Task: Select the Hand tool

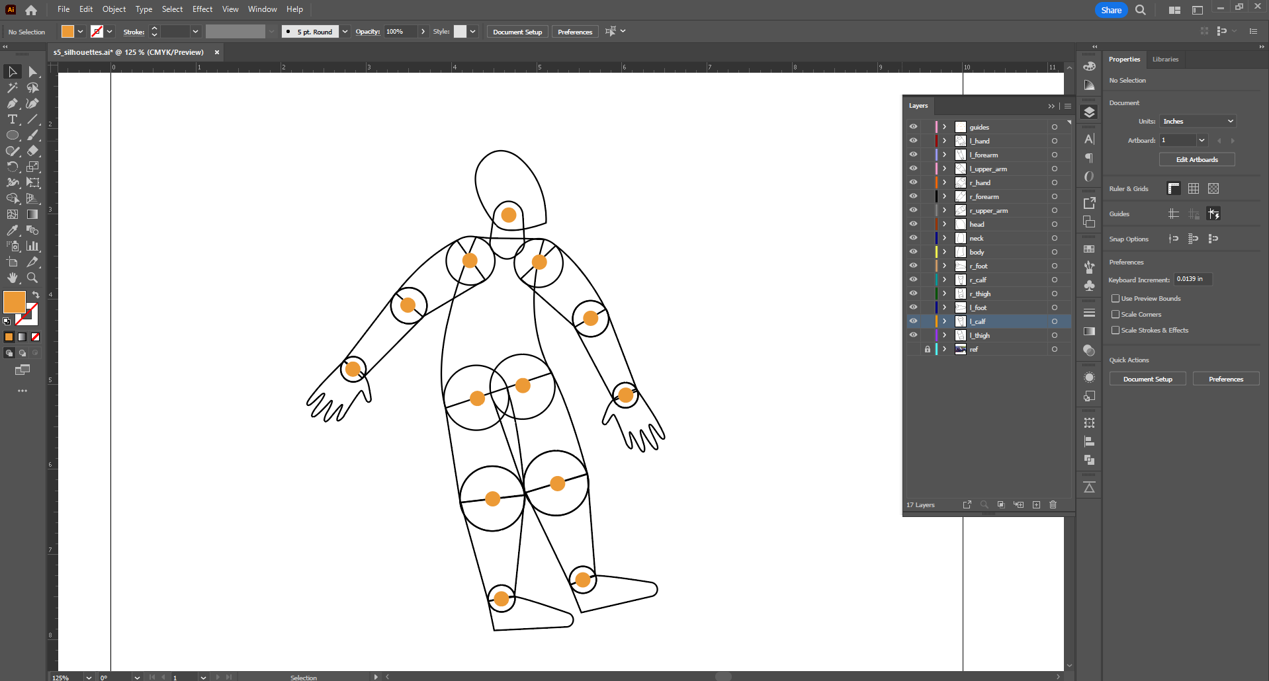Action: click(x=12, y=278)
